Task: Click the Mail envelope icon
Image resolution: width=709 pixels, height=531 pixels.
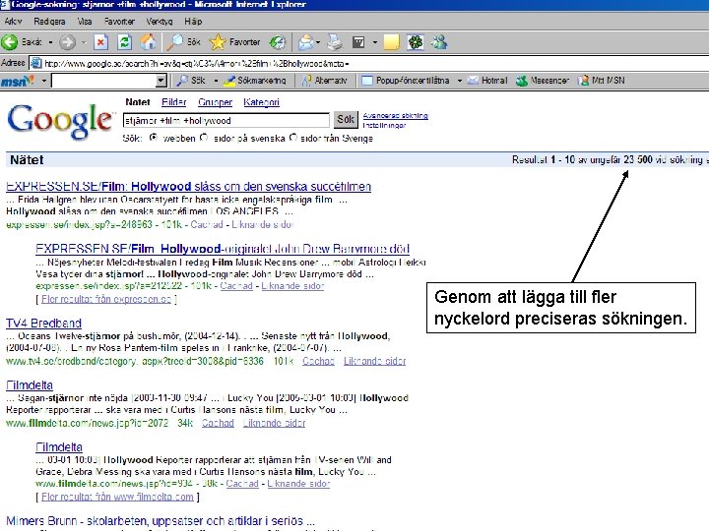Action: [305, 42]
